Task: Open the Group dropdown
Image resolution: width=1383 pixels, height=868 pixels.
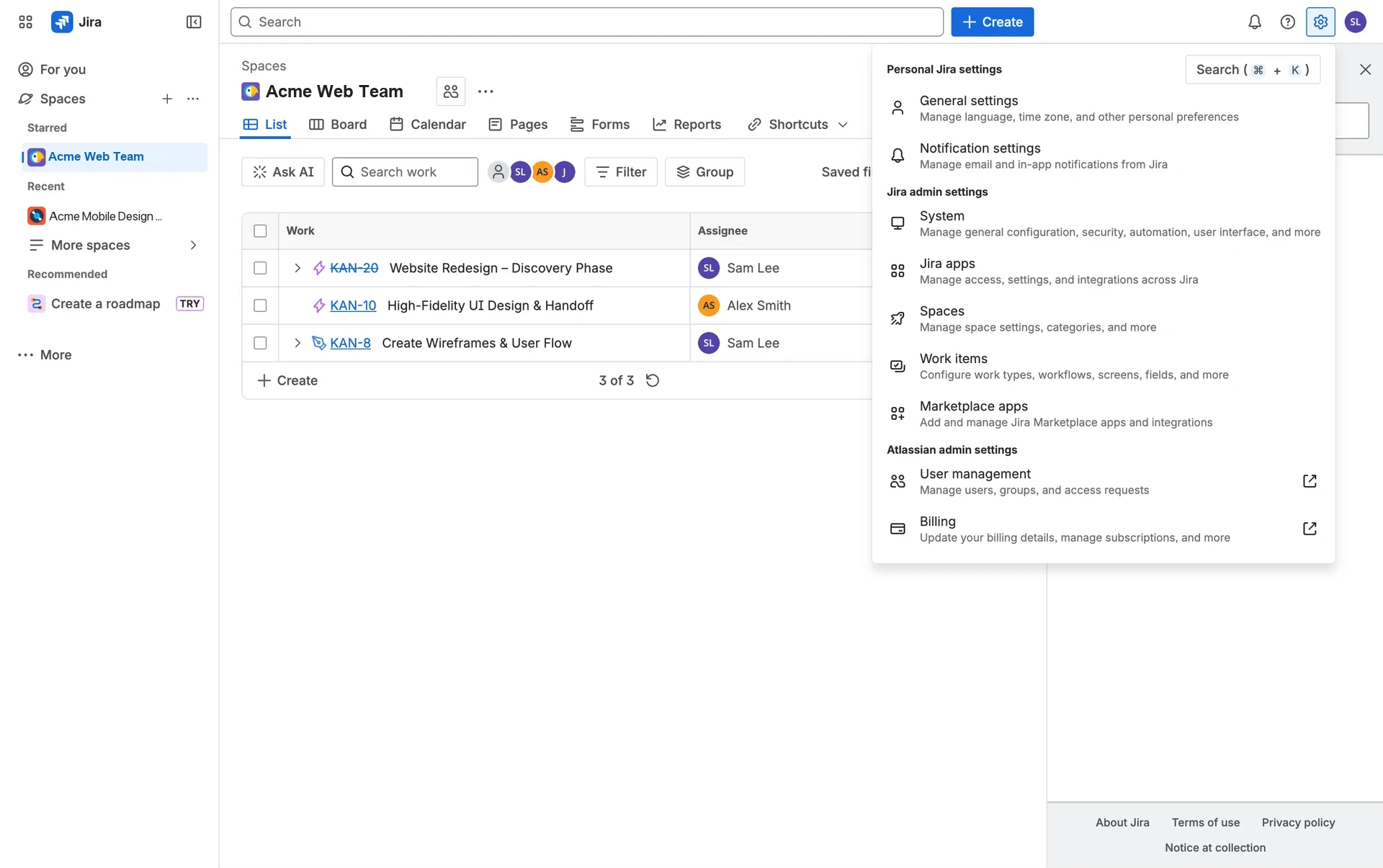Action: pyautogui.click(x=704, y=172)
